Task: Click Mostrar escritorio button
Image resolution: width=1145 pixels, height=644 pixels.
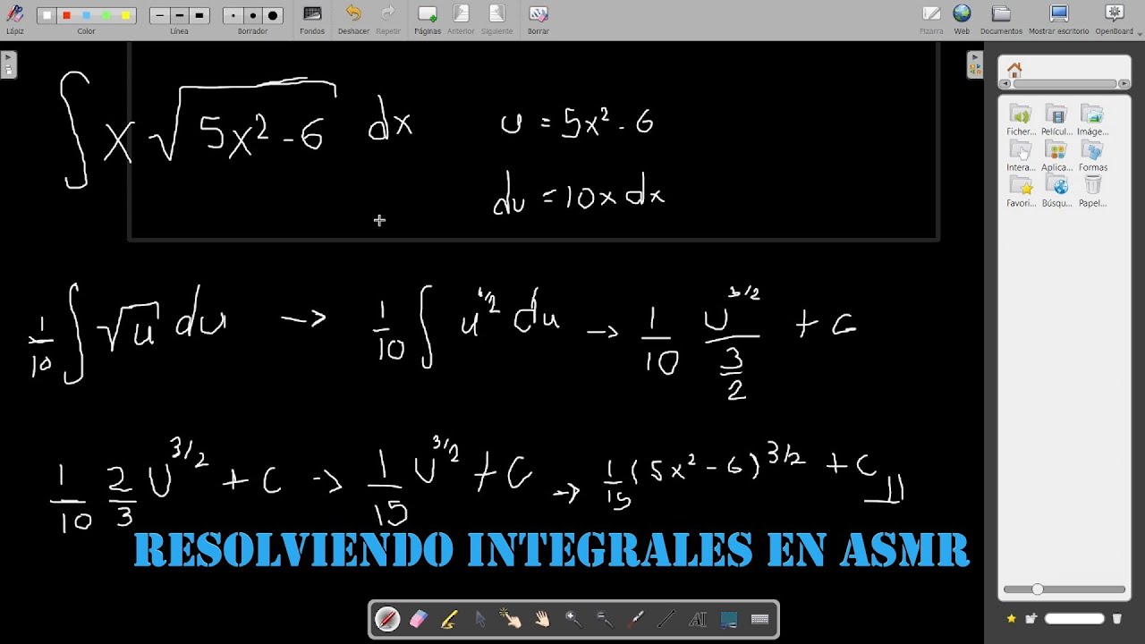Action: [x=1059, y=19]
